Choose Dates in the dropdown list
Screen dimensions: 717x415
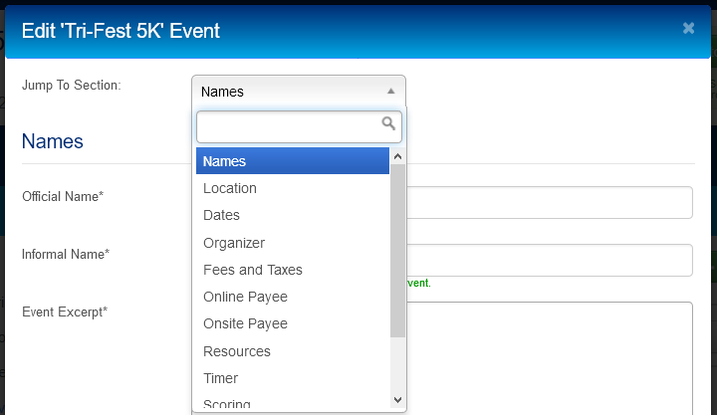click(292, 215)
